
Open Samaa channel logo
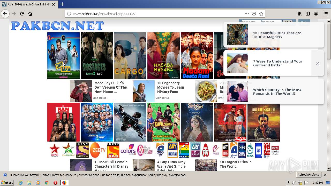coord(242,150)
